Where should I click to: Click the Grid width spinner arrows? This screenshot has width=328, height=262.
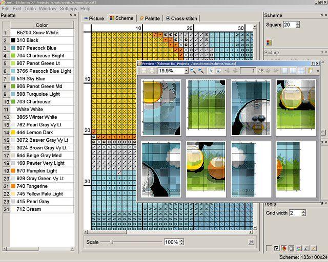coord(304,213)
